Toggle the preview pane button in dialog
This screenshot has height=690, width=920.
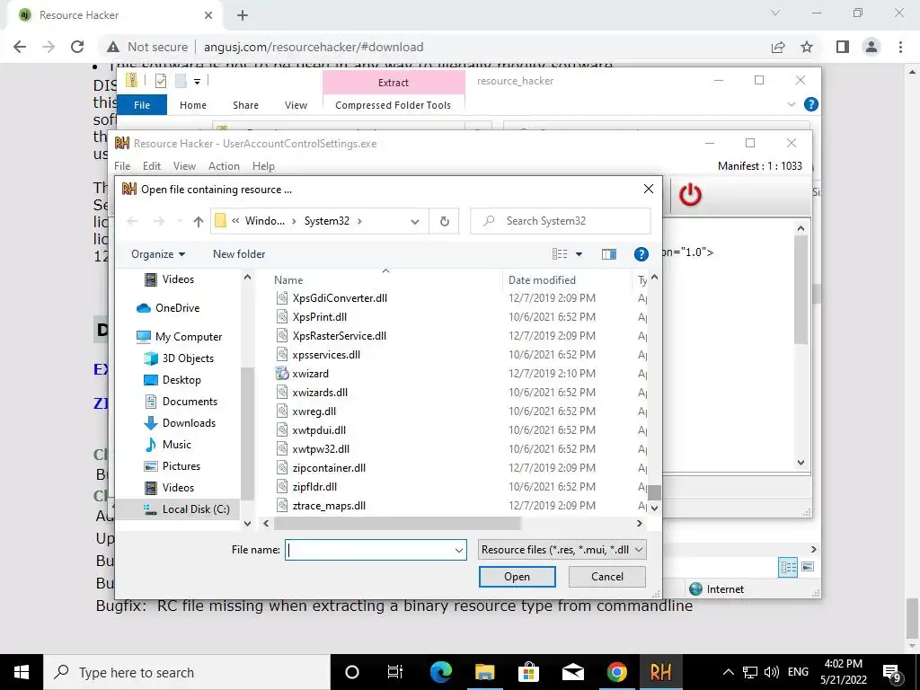point(609,254)
